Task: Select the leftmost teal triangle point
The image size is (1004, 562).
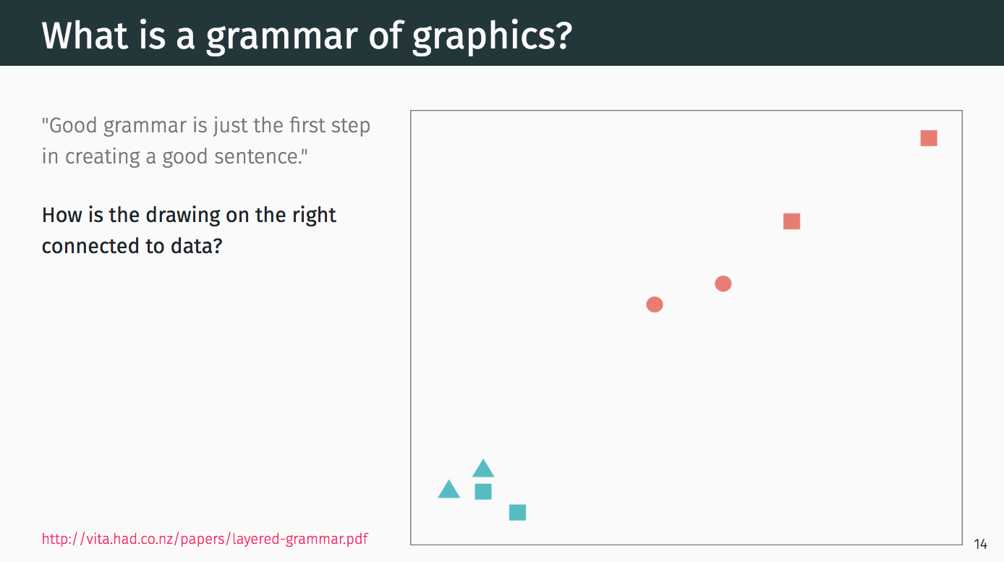Action: click(448, 490)
